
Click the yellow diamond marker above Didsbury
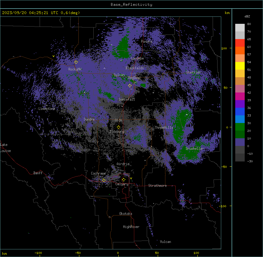pos(118,127)
